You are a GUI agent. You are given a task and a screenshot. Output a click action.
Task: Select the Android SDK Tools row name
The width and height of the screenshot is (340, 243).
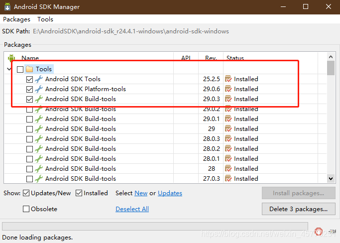73,79
